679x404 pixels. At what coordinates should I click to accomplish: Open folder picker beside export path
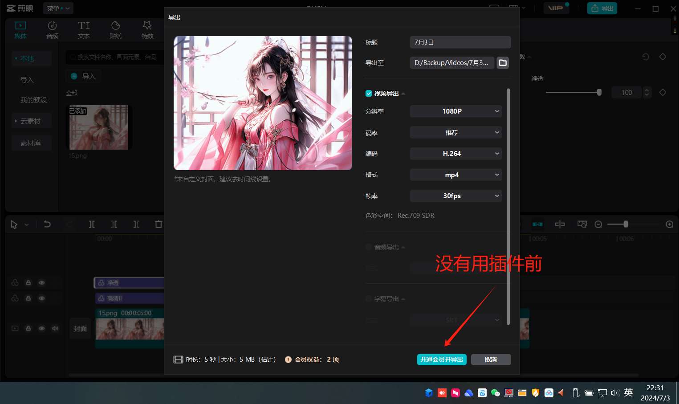pyautogui.click(x=502, y=63)
